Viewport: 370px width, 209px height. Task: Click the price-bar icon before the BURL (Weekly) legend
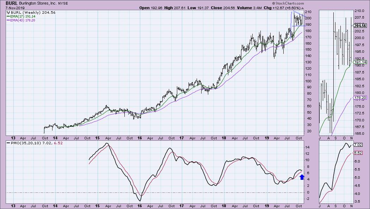(8, 12)
